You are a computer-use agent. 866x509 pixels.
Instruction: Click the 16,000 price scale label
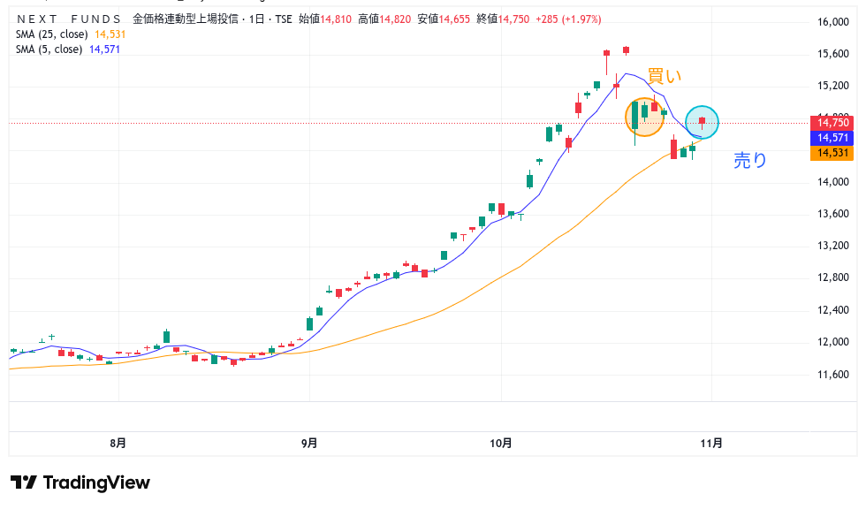[832, 22]
